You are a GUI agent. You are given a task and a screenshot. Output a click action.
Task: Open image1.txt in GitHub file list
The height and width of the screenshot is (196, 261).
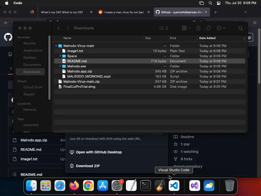[29, 159]
